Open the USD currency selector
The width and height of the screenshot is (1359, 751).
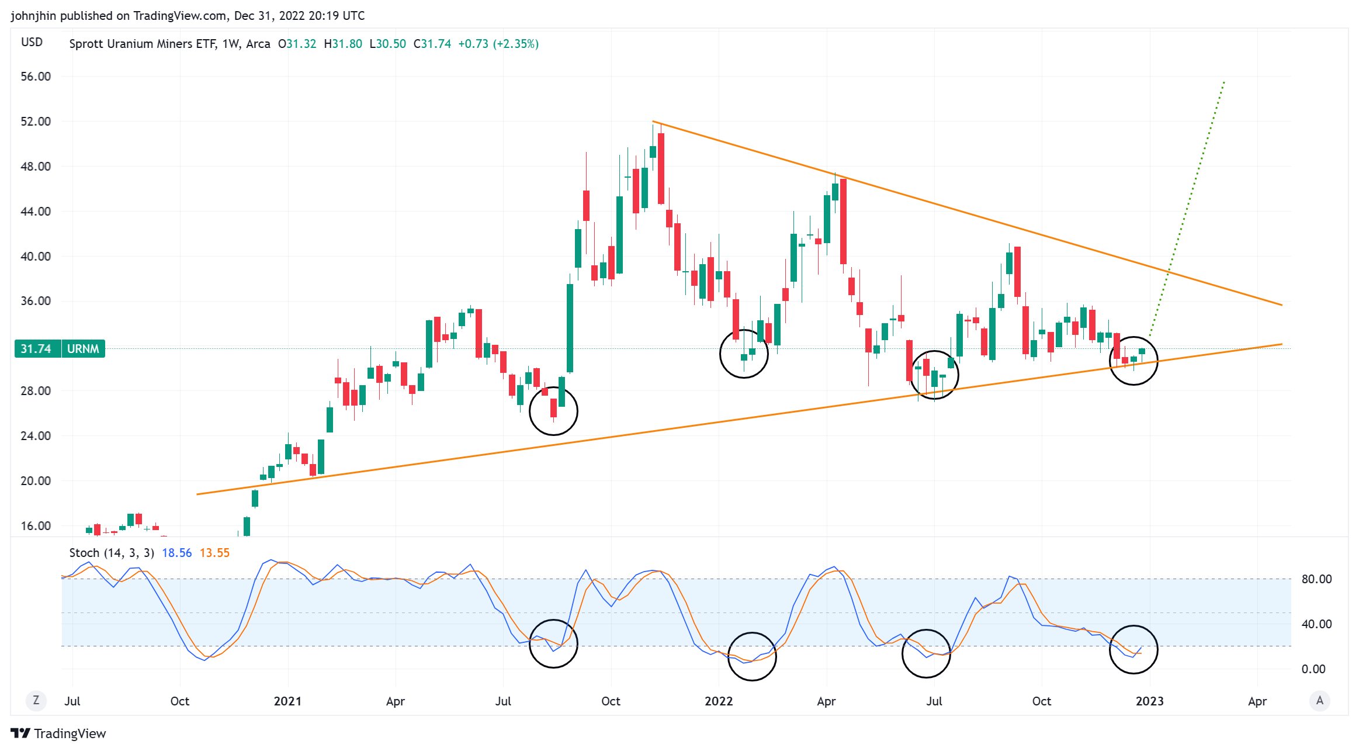(32, 42)
